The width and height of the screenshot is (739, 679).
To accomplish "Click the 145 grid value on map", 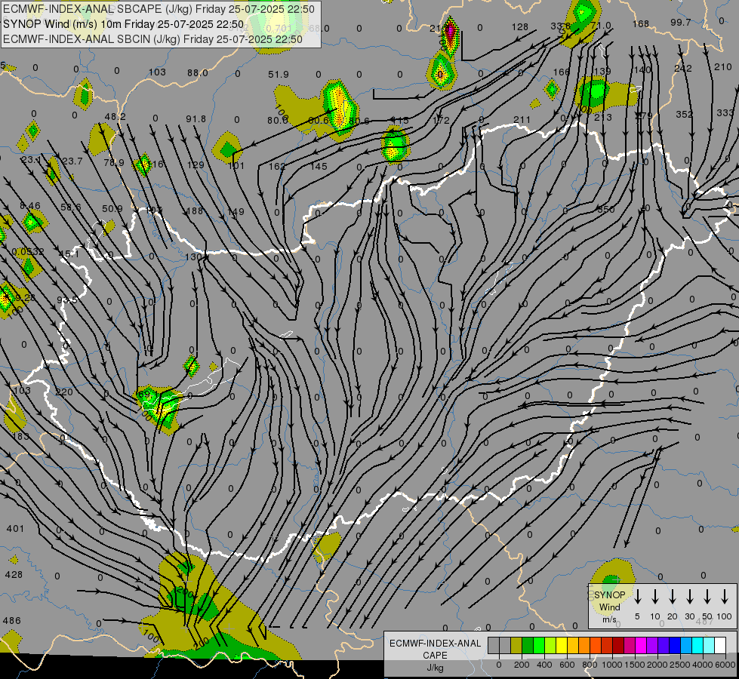I will click(319, 166).
